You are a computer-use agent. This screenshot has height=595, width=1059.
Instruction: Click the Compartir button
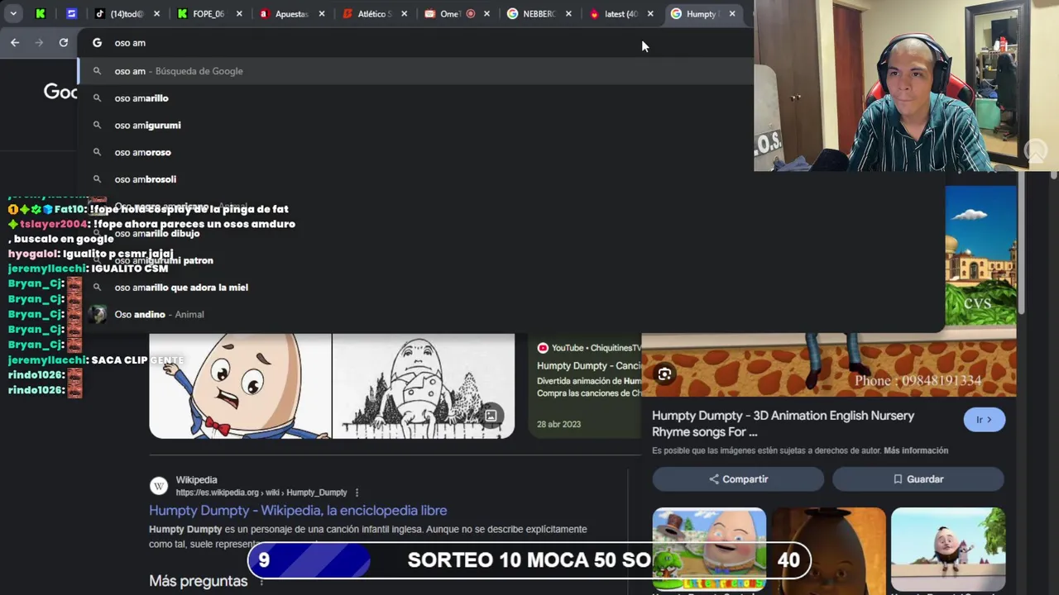[x=738, y=479]
